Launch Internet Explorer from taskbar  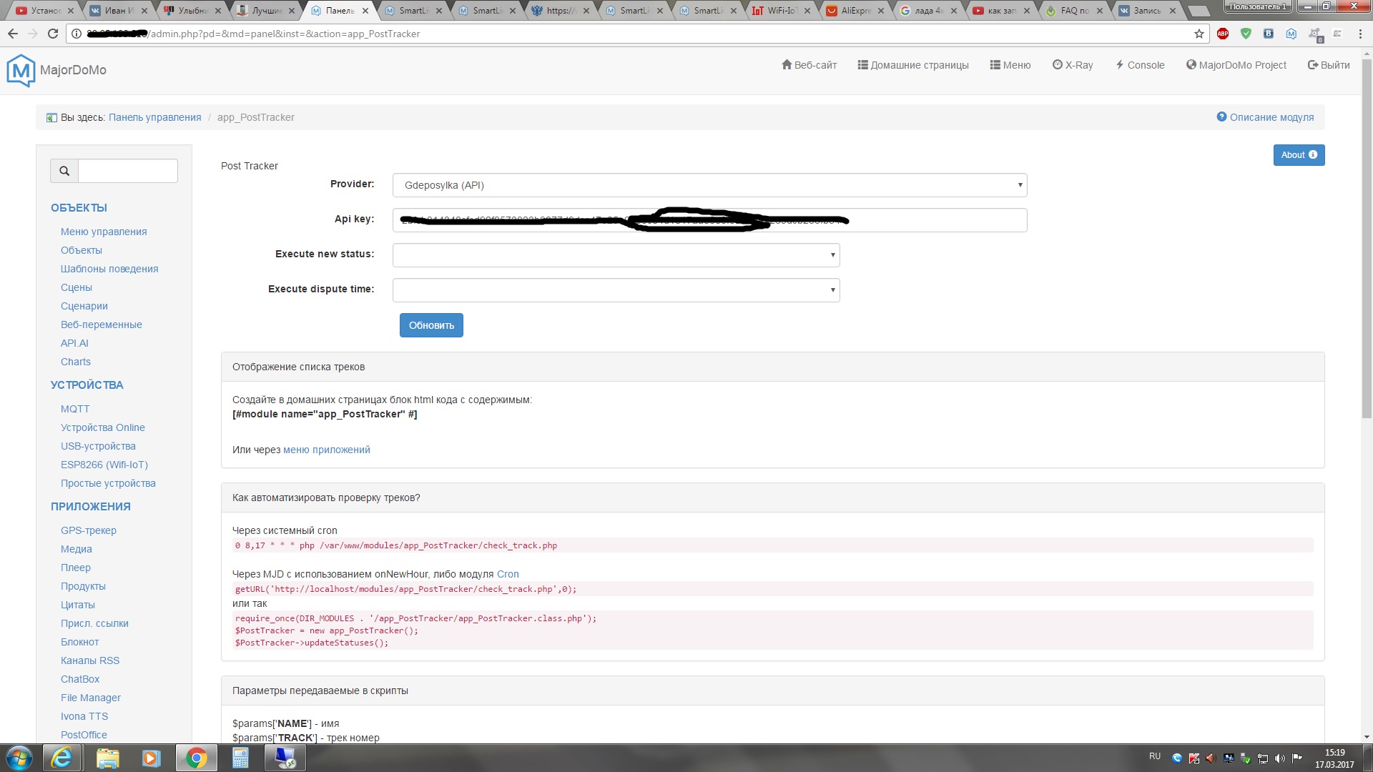[61, 758]
